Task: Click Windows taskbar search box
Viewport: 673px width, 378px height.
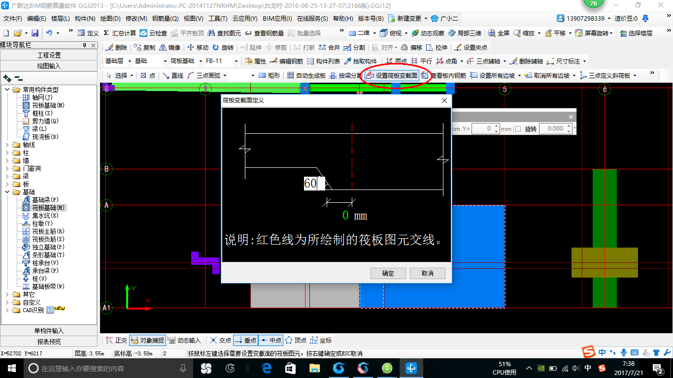Action: point(108,368)
